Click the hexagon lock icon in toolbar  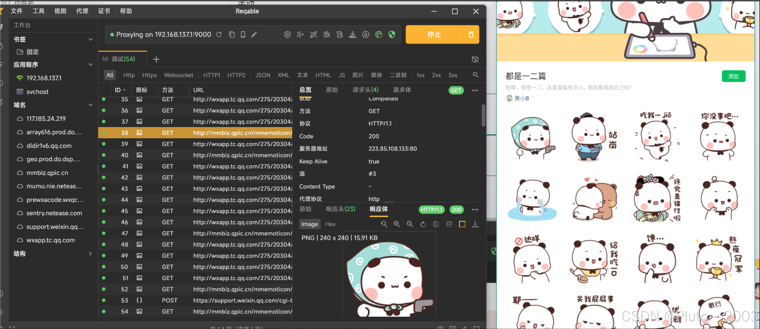[x=287, y=34]
